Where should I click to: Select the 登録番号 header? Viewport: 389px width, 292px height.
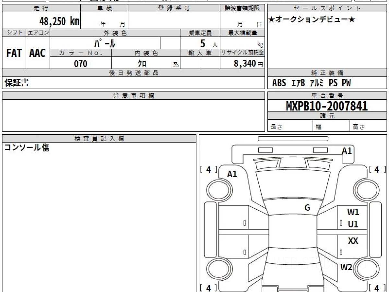(174, 8)
